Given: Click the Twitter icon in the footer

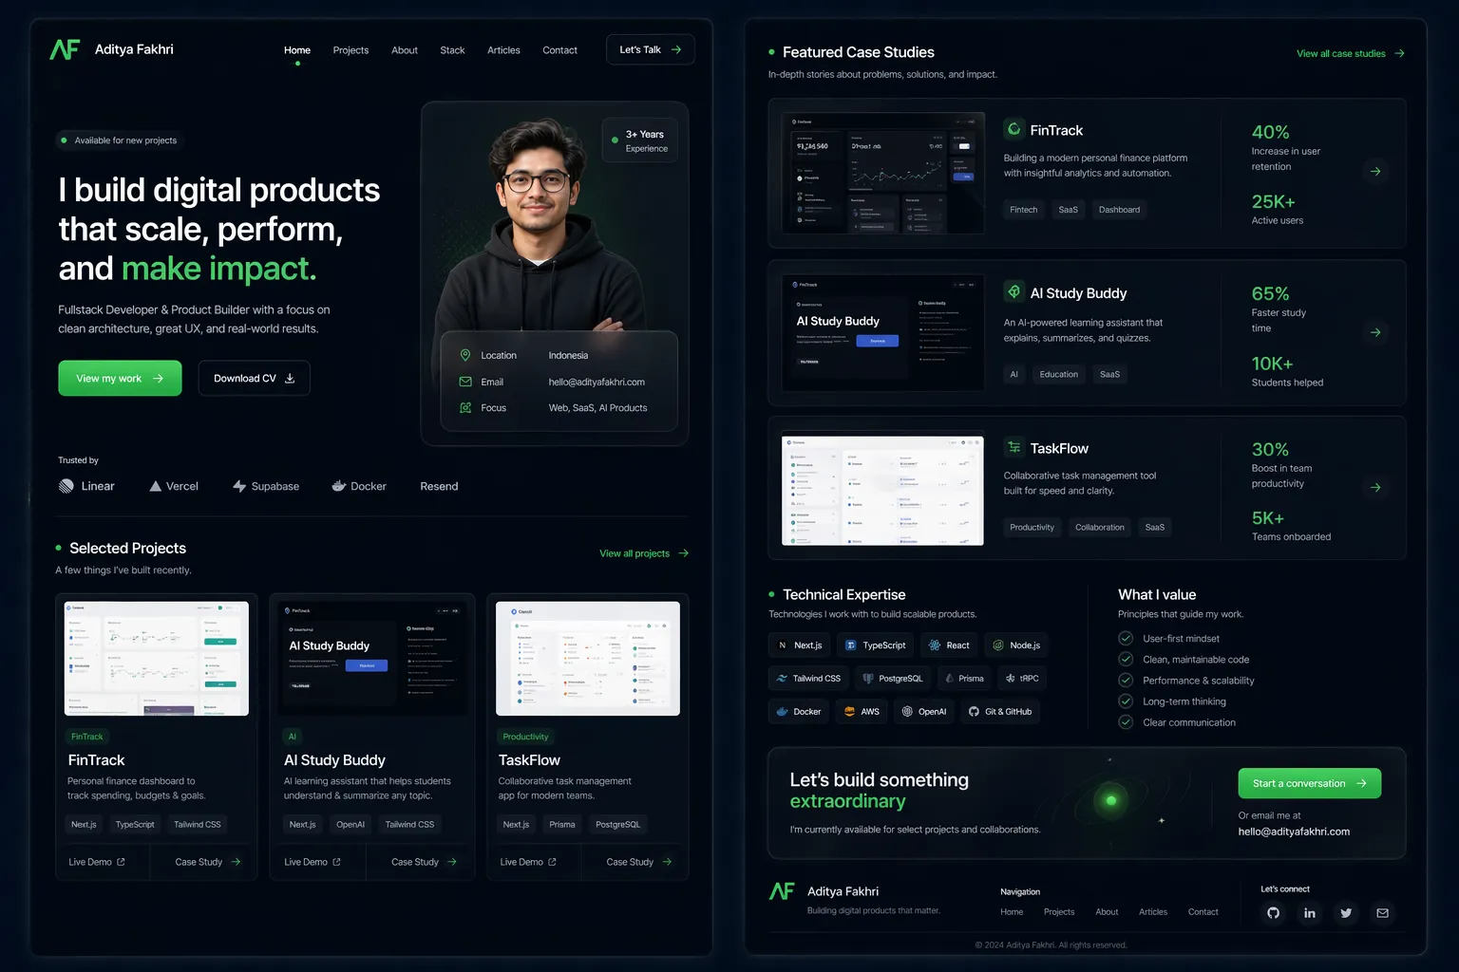Looking at the screenshot, I should tap(1346, 913).
